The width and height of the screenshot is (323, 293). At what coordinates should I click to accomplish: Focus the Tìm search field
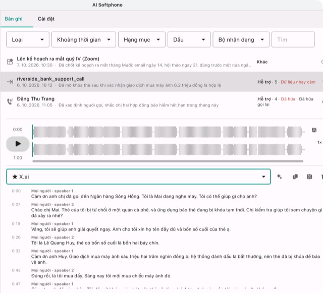coord(293,39)
